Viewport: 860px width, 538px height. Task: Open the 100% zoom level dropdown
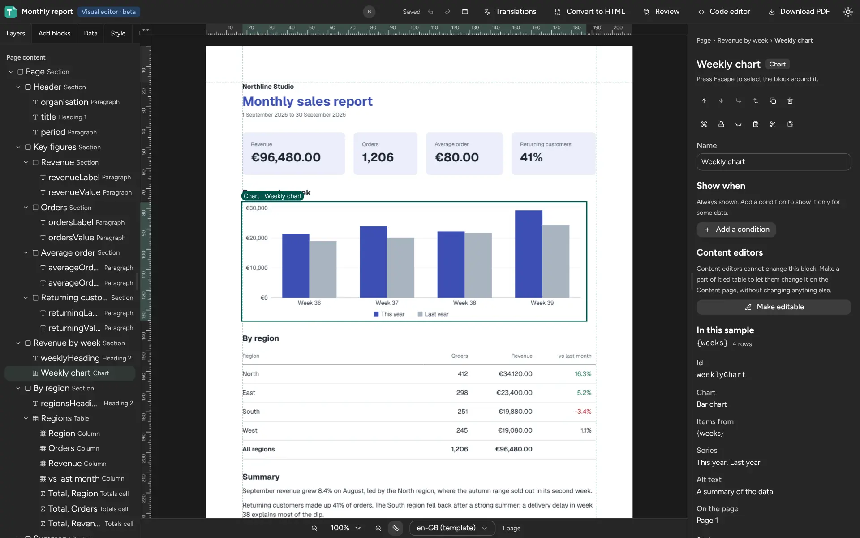(x=345, y=528)
